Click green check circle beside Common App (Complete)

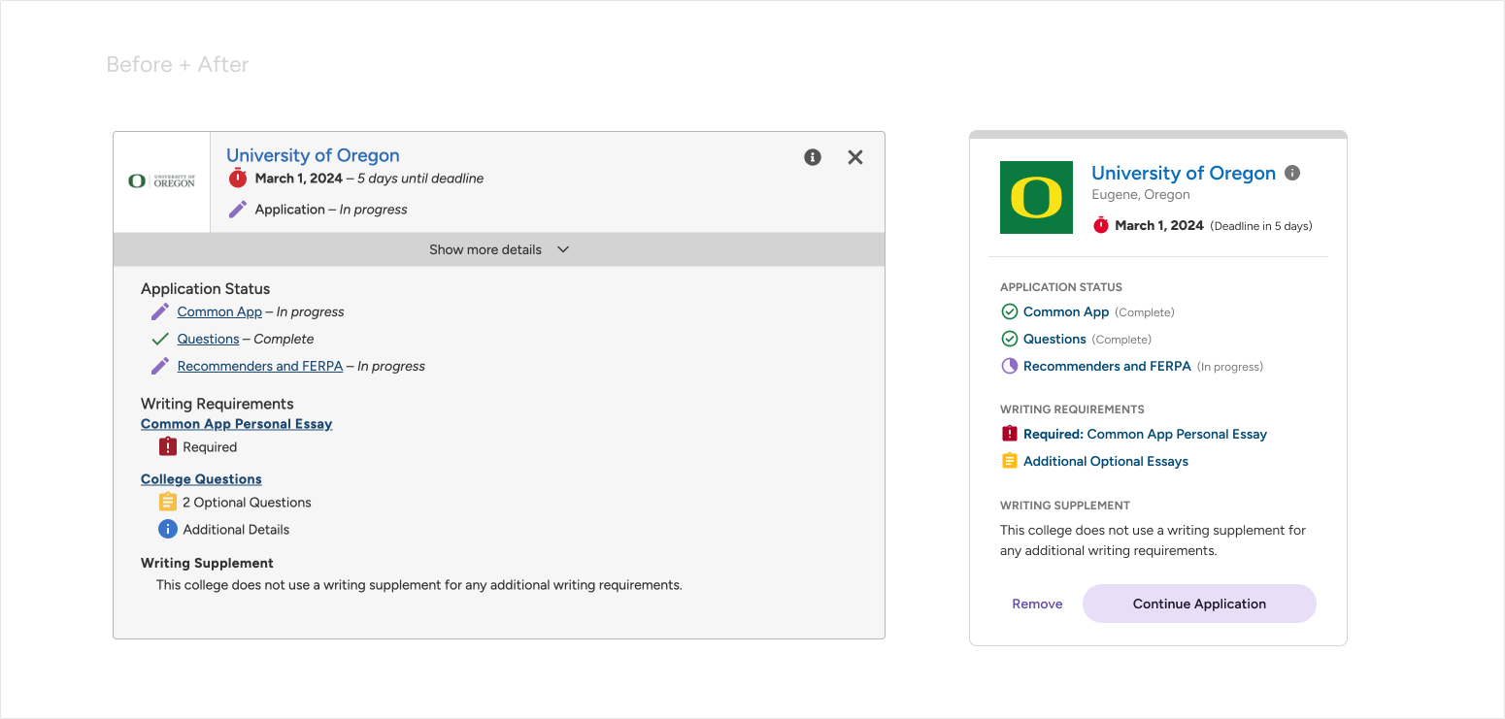pos(1010,311)
